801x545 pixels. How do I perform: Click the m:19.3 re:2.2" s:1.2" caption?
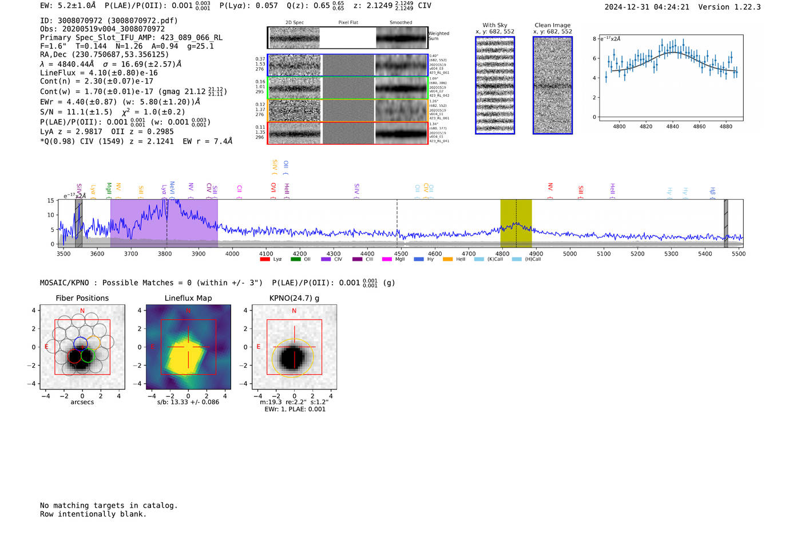pyautogui.click(x=295, y=402)
